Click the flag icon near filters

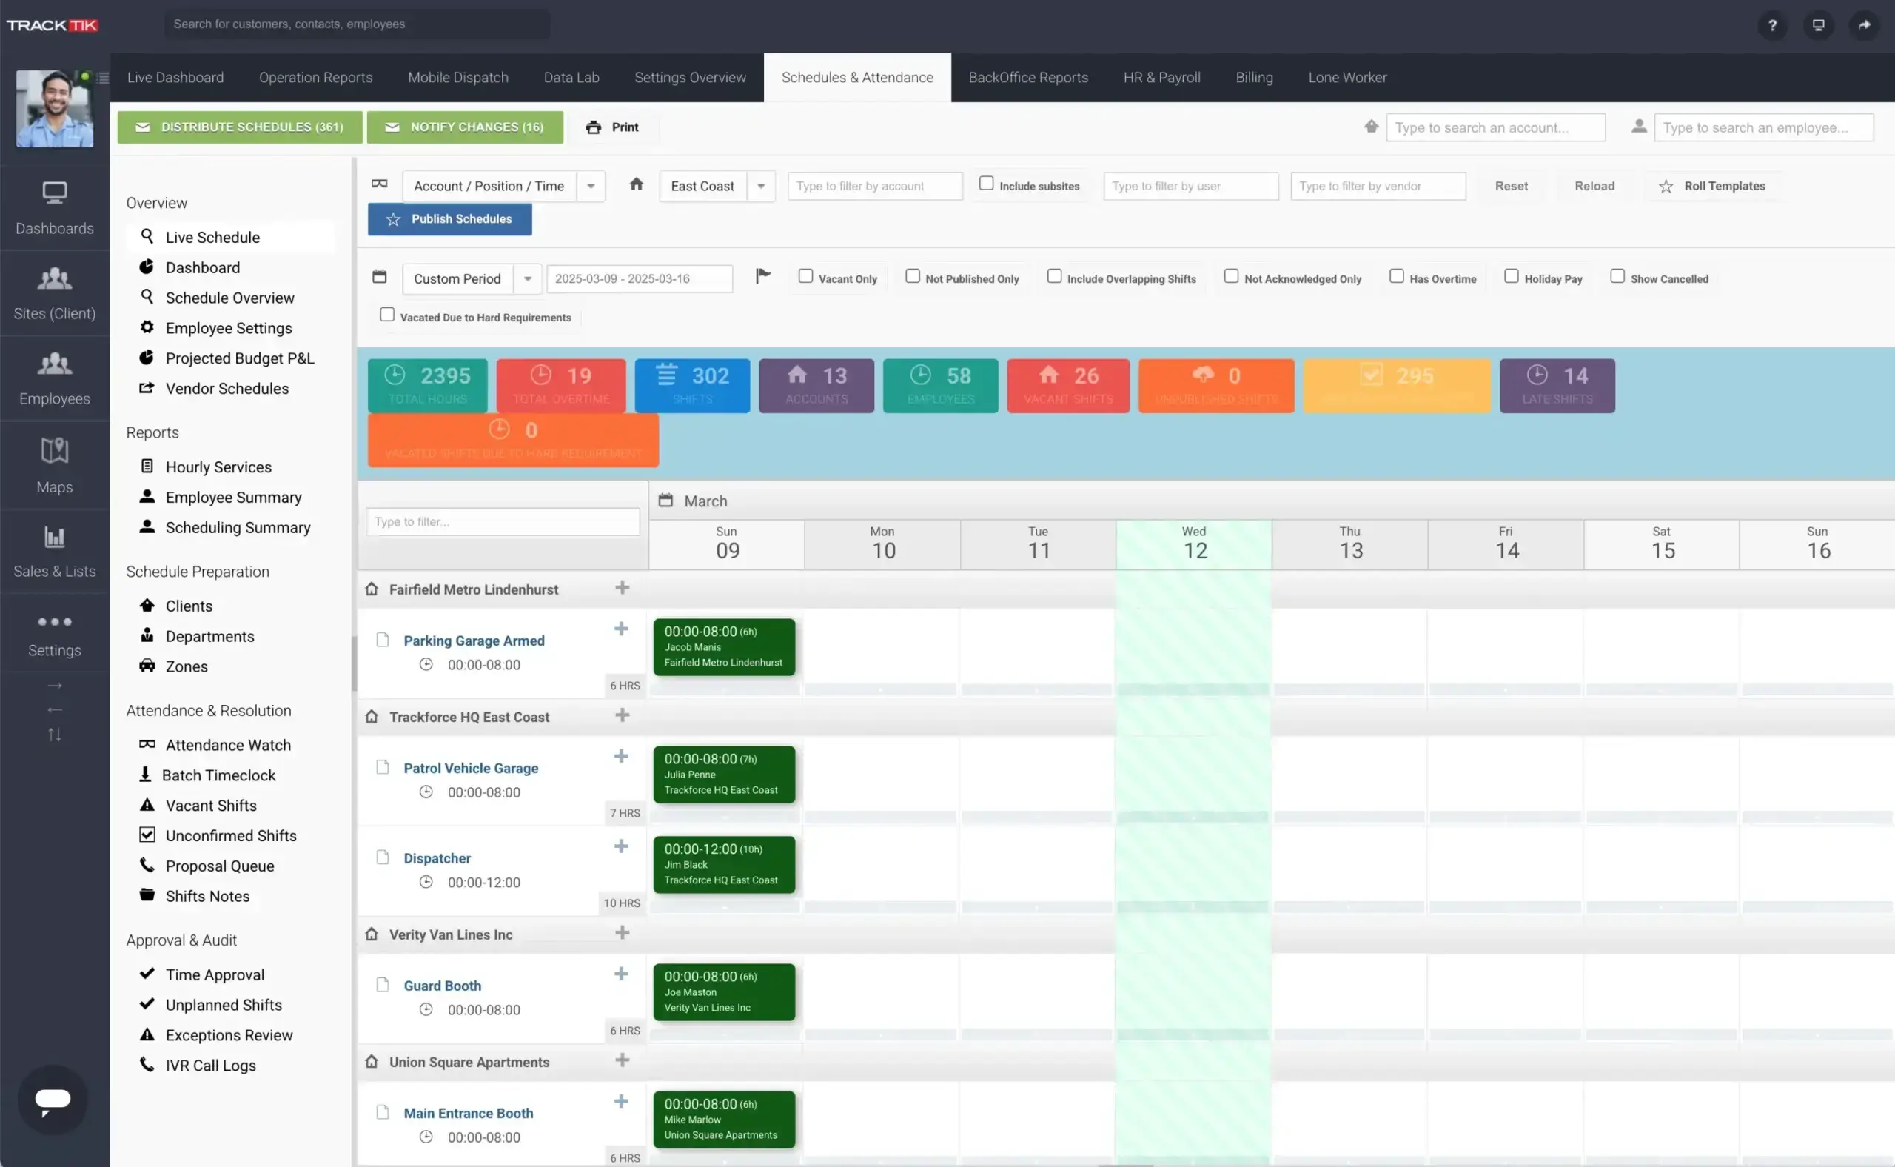click(x=762, y=276)
